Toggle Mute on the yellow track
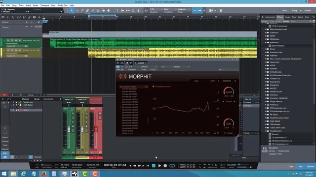316x177 pixels. click(x=8, y=50)
